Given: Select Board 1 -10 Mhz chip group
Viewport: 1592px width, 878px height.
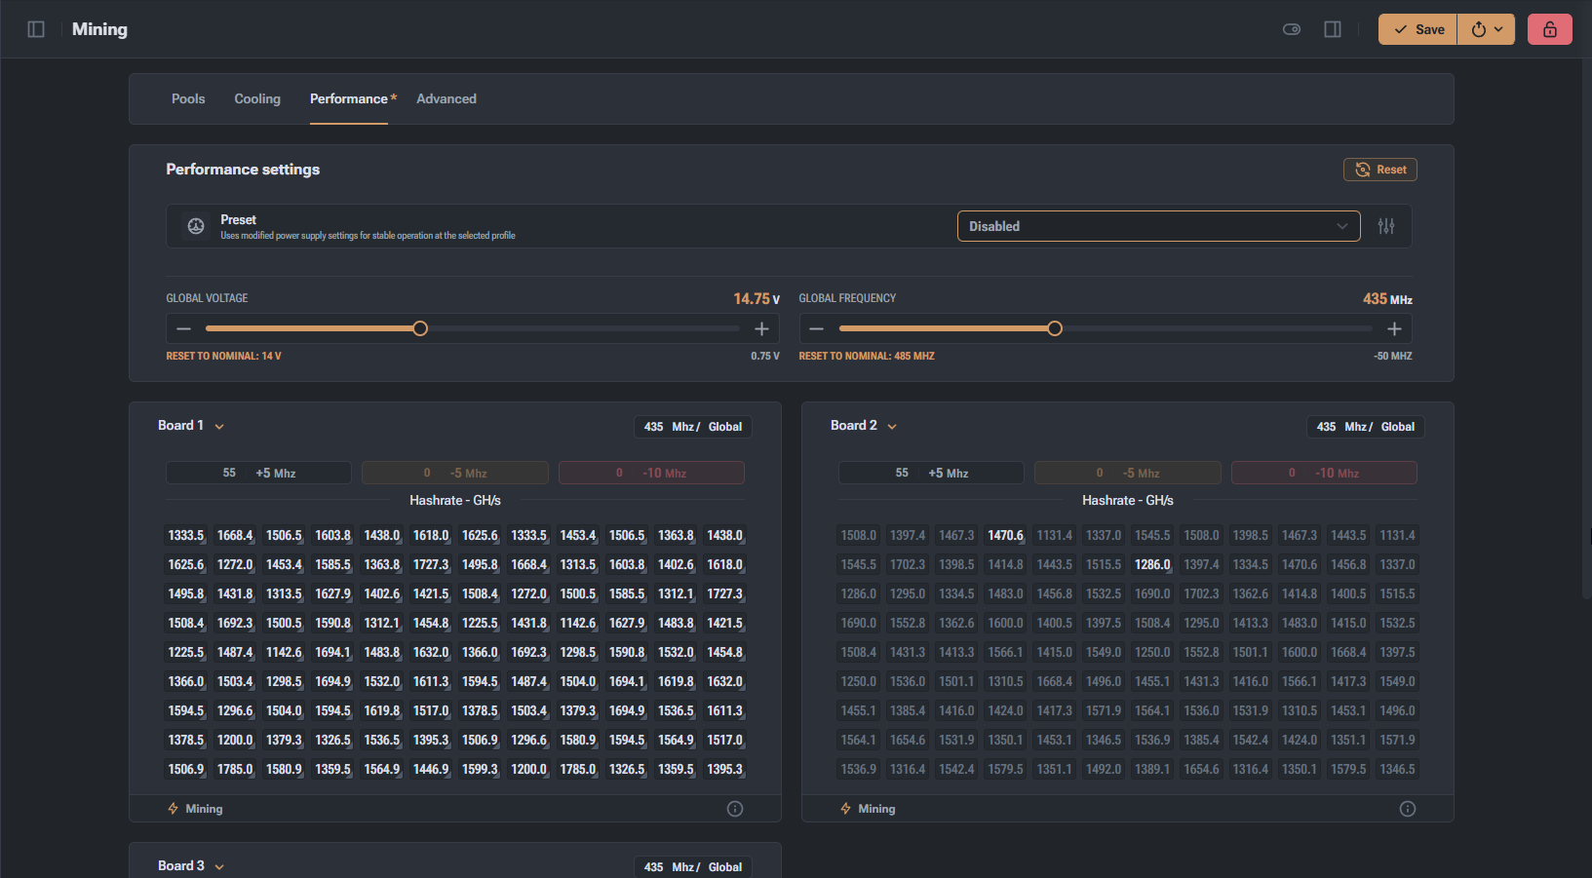Looking at the screenshot, I should coord(651,473).
